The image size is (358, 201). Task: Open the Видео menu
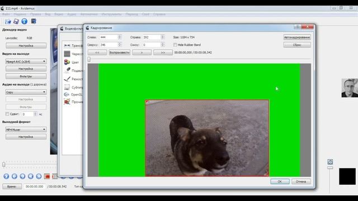(x=59, y=14)
